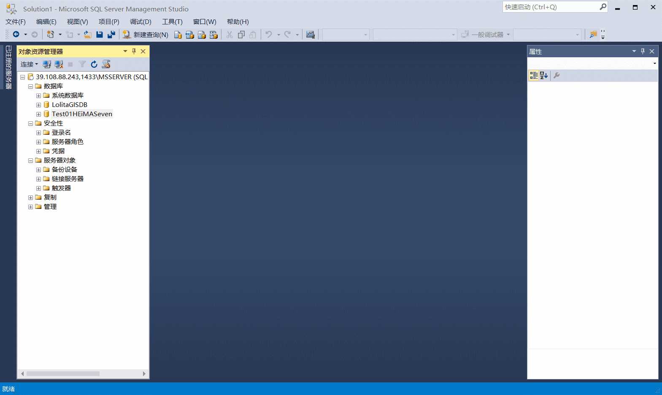Viewport: 662px width, 395px height.
Task: Click the quick launch magnifier icon
Action: [603, 7]
